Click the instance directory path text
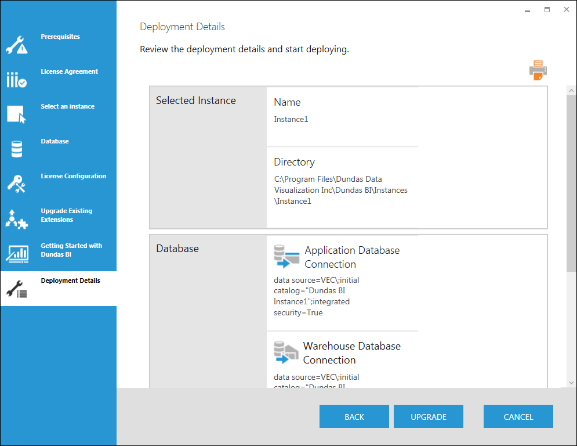 click(341, 190)
